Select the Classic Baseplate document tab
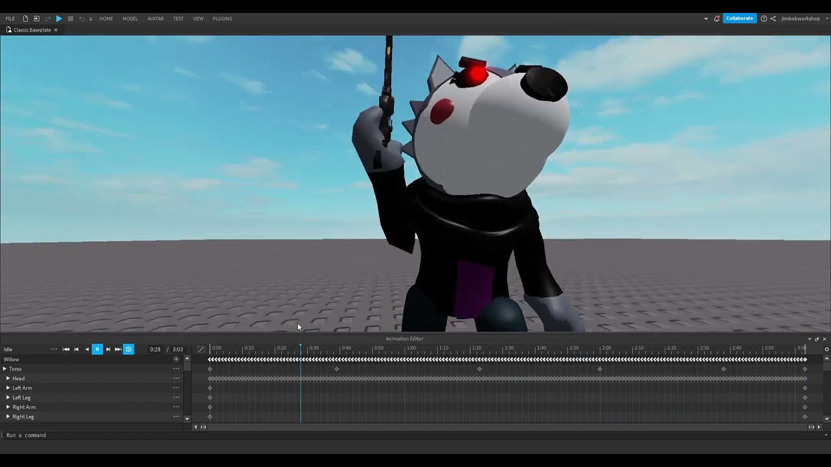This screenshot has height=467, width=831. tap(32, 30)
